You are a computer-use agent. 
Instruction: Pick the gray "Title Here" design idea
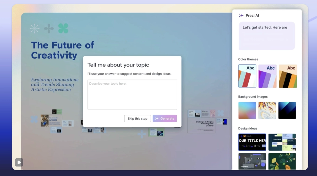point(252,161)
